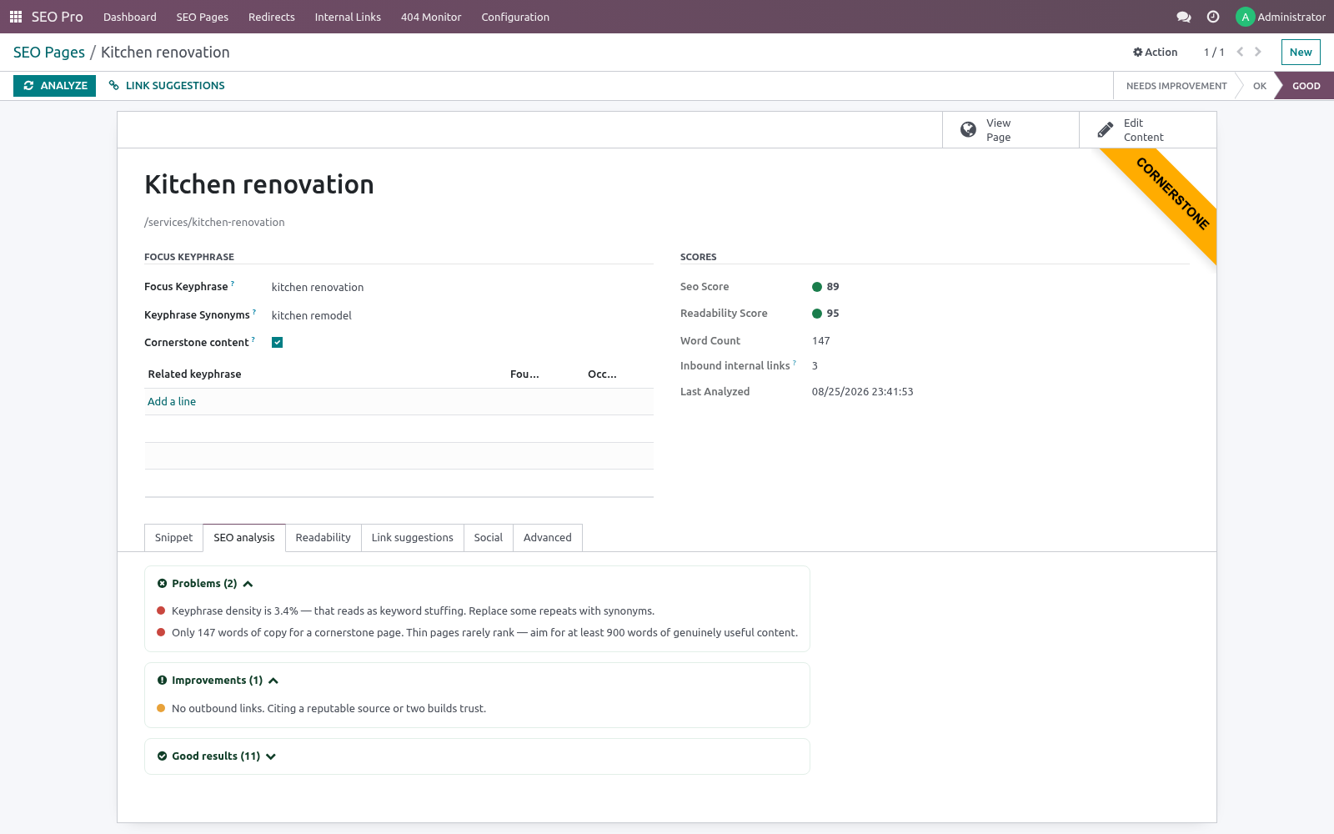Viewport: 1334px width, 834px height.
Task: Click the ANALYZE button
Action: click(55, 86)
